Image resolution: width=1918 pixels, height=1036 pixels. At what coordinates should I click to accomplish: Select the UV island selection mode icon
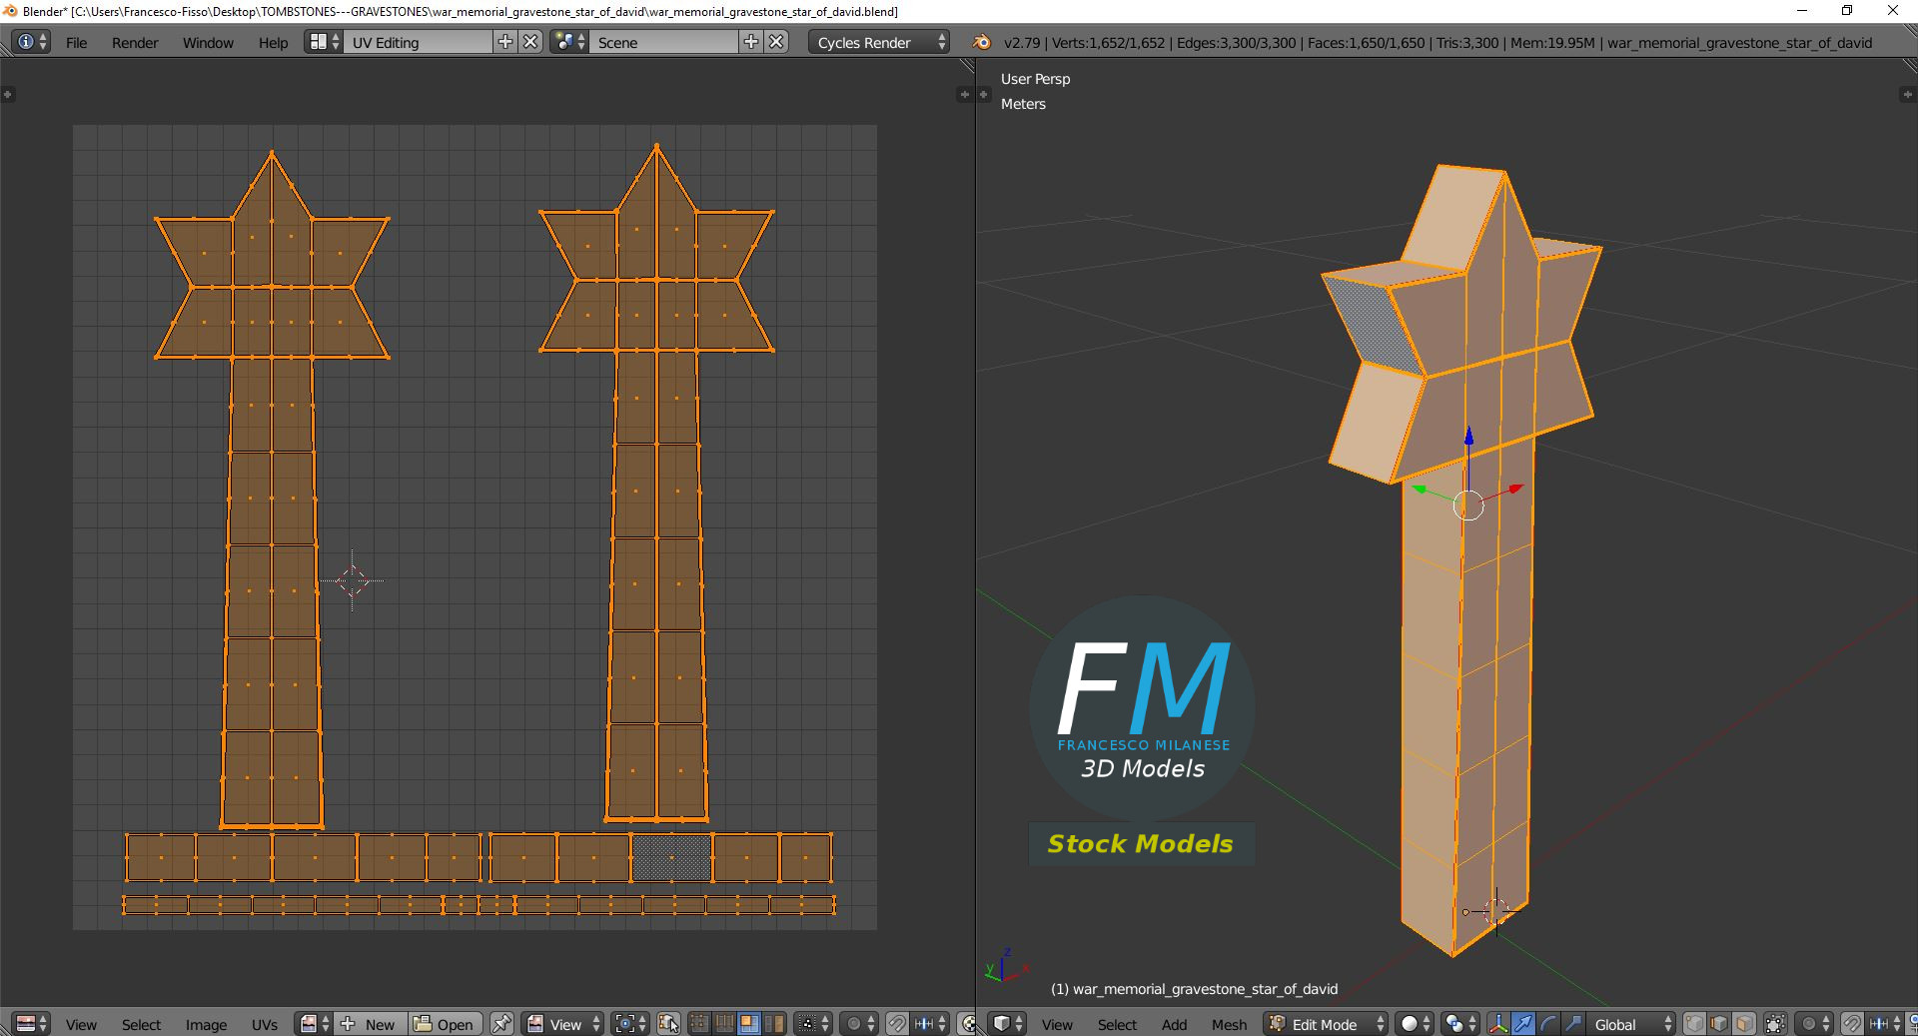773,1022
